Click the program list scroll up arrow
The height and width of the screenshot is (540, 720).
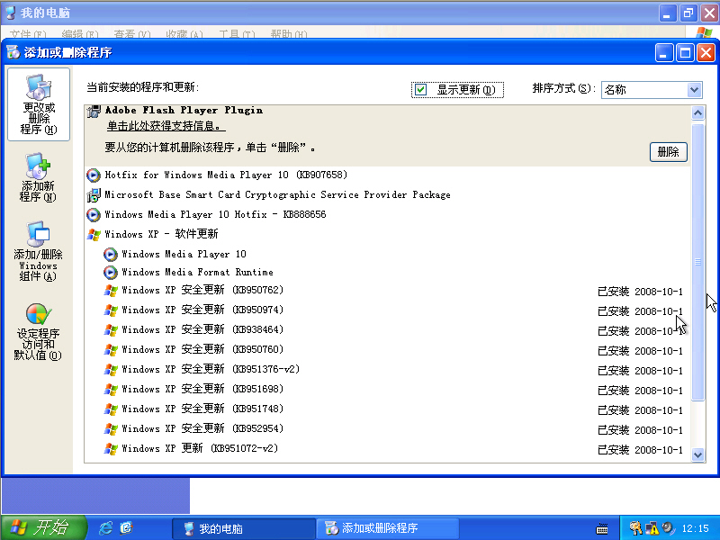tap(698, 113)
